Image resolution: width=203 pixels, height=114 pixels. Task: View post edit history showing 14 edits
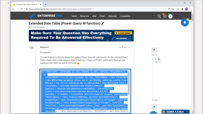coord(121,47)
